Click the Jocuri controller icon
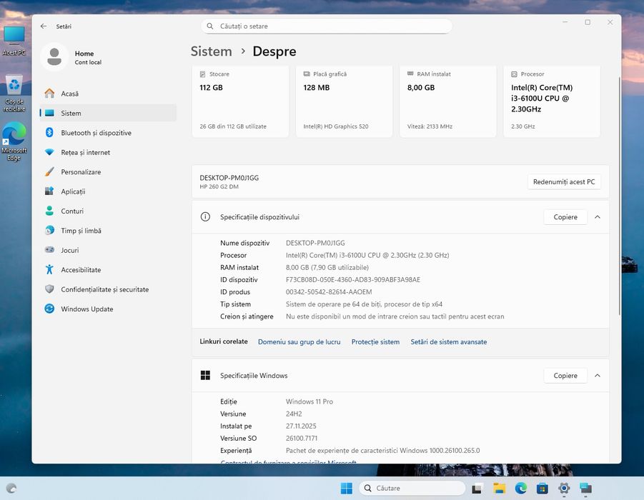 [x=49, y=250]
